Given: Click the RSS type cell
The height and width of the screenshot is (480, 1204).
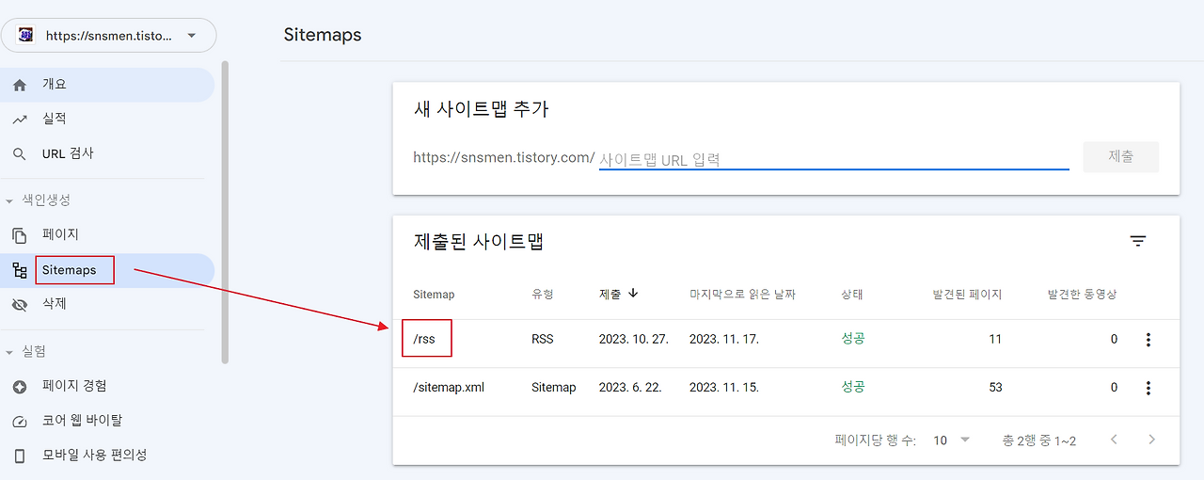Looking at the screenshot, I should click(x=543, y=339).
